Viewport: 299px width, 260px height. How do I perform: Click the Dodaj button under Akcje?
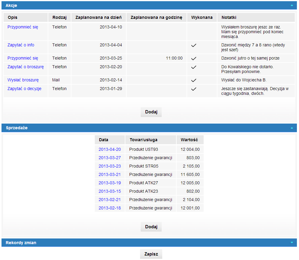[151, 112]
